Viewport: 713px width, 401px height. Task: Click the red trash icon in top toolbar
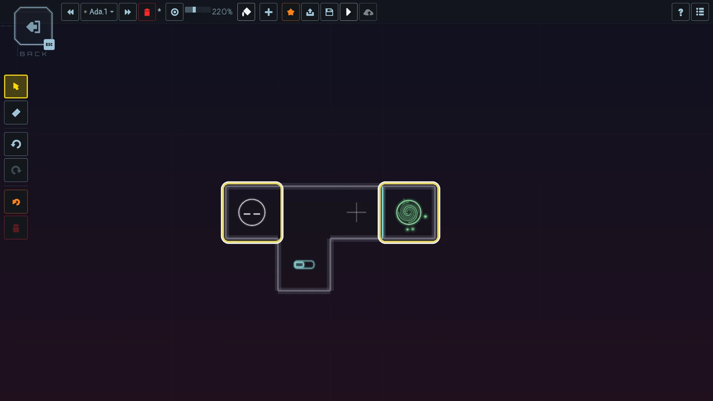pos(147,12)
